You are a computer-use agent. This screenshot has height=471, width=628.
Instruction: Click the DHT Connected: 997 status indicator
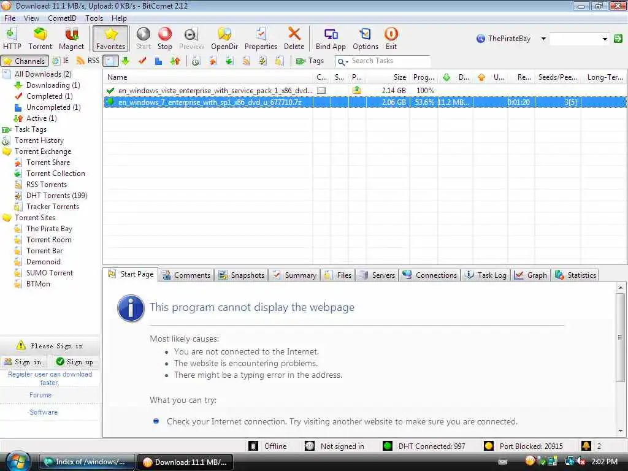[x=424, y=446]
